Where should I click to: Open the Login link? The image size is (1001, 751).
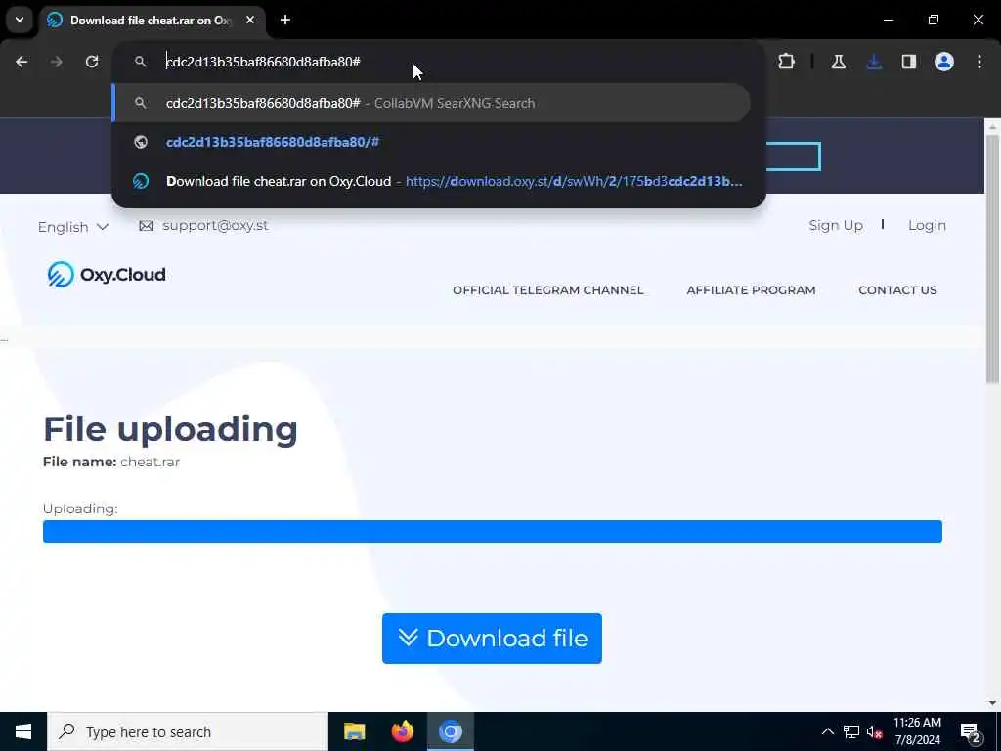coord(927,226)
